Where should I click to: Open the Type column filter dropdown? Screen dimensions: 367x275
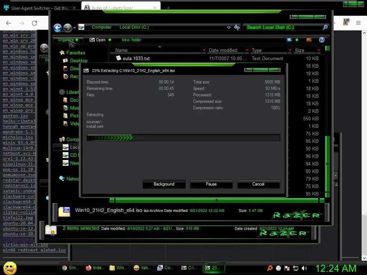pos(290,50)
